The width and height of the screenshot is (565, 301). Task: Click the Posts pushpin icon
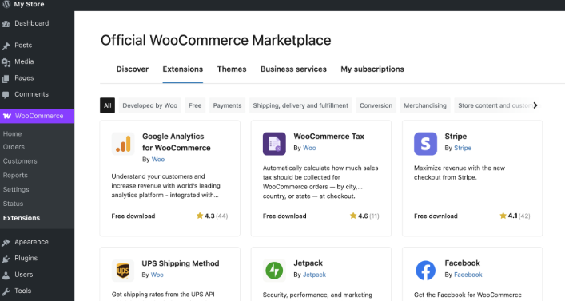tap(6, 46)
